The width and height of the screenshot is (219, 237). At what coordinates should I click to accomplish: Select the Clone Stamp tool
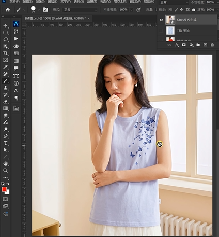tap(5, 88)
